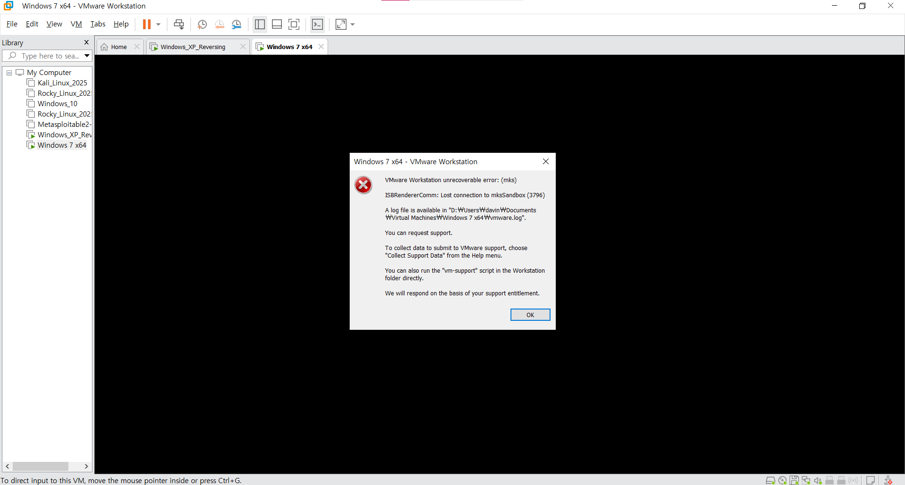Click the running Windows 7 x64 VM icon
Image resolution: width=905 pixels, height=485 pixels.
click(31, 145)
